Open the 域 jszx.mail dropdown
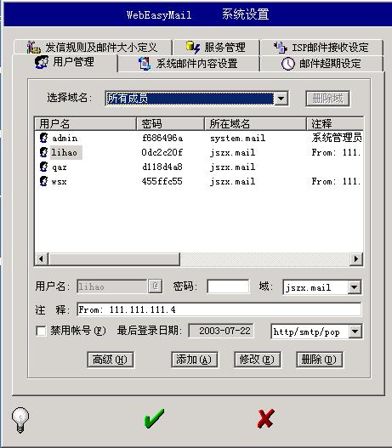This screenshot has height=448, width=392. click(x=355, y=286)
